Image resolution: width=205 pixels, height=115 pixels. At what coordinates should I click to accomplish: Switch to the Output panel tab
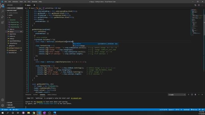coord(35,95)
